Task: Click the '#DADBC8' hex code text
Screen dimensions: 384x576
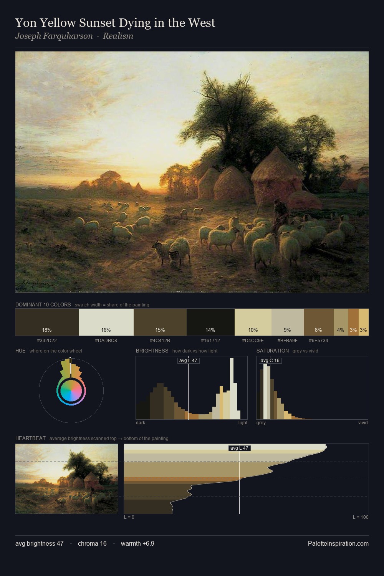Action: 106,341
